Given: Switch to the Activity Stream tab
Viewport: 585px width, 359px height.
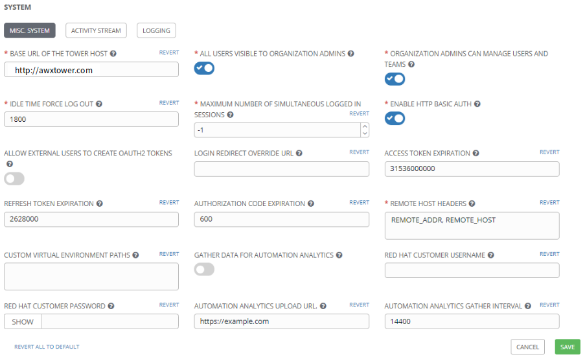Looking at the screenshot, I should 96,30.
